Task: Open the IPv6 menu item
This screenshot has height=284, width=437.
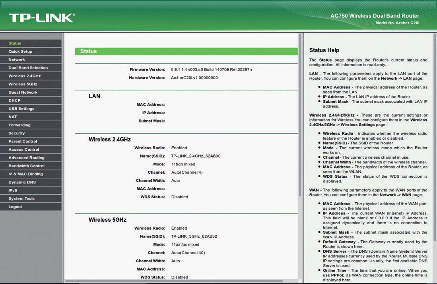Action: 31,190
